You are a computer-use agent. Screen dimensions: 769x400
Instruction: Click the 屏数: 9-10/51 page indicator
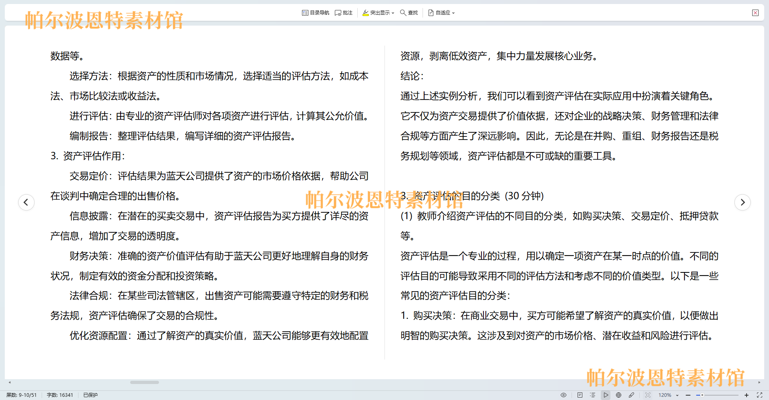coord(22,395)
